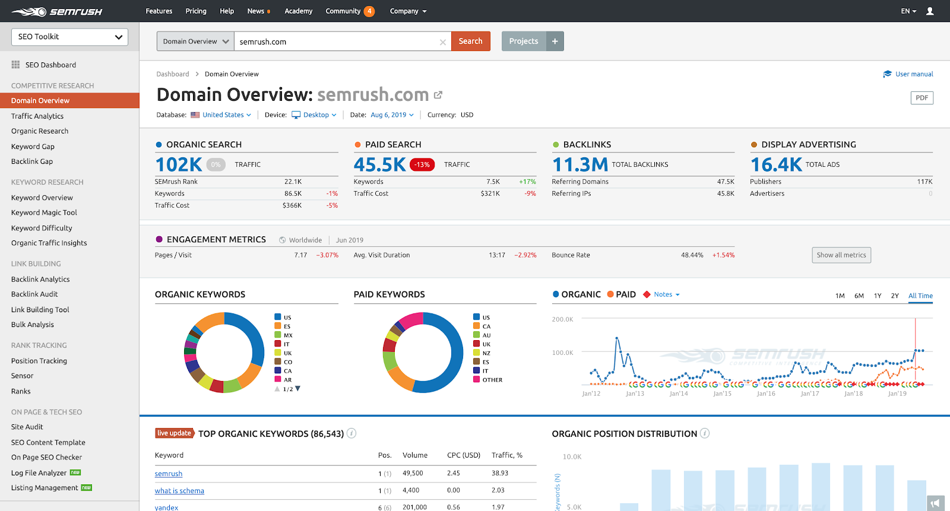Open Log File Analyzer in sidebar
Image resolution: width=950 pixels, height=511 pixels.
[x=39, y=473]
